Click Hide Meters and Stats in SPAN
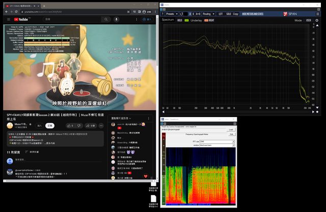This screenshot has width=326, height=212. click(x=253, y=14)
